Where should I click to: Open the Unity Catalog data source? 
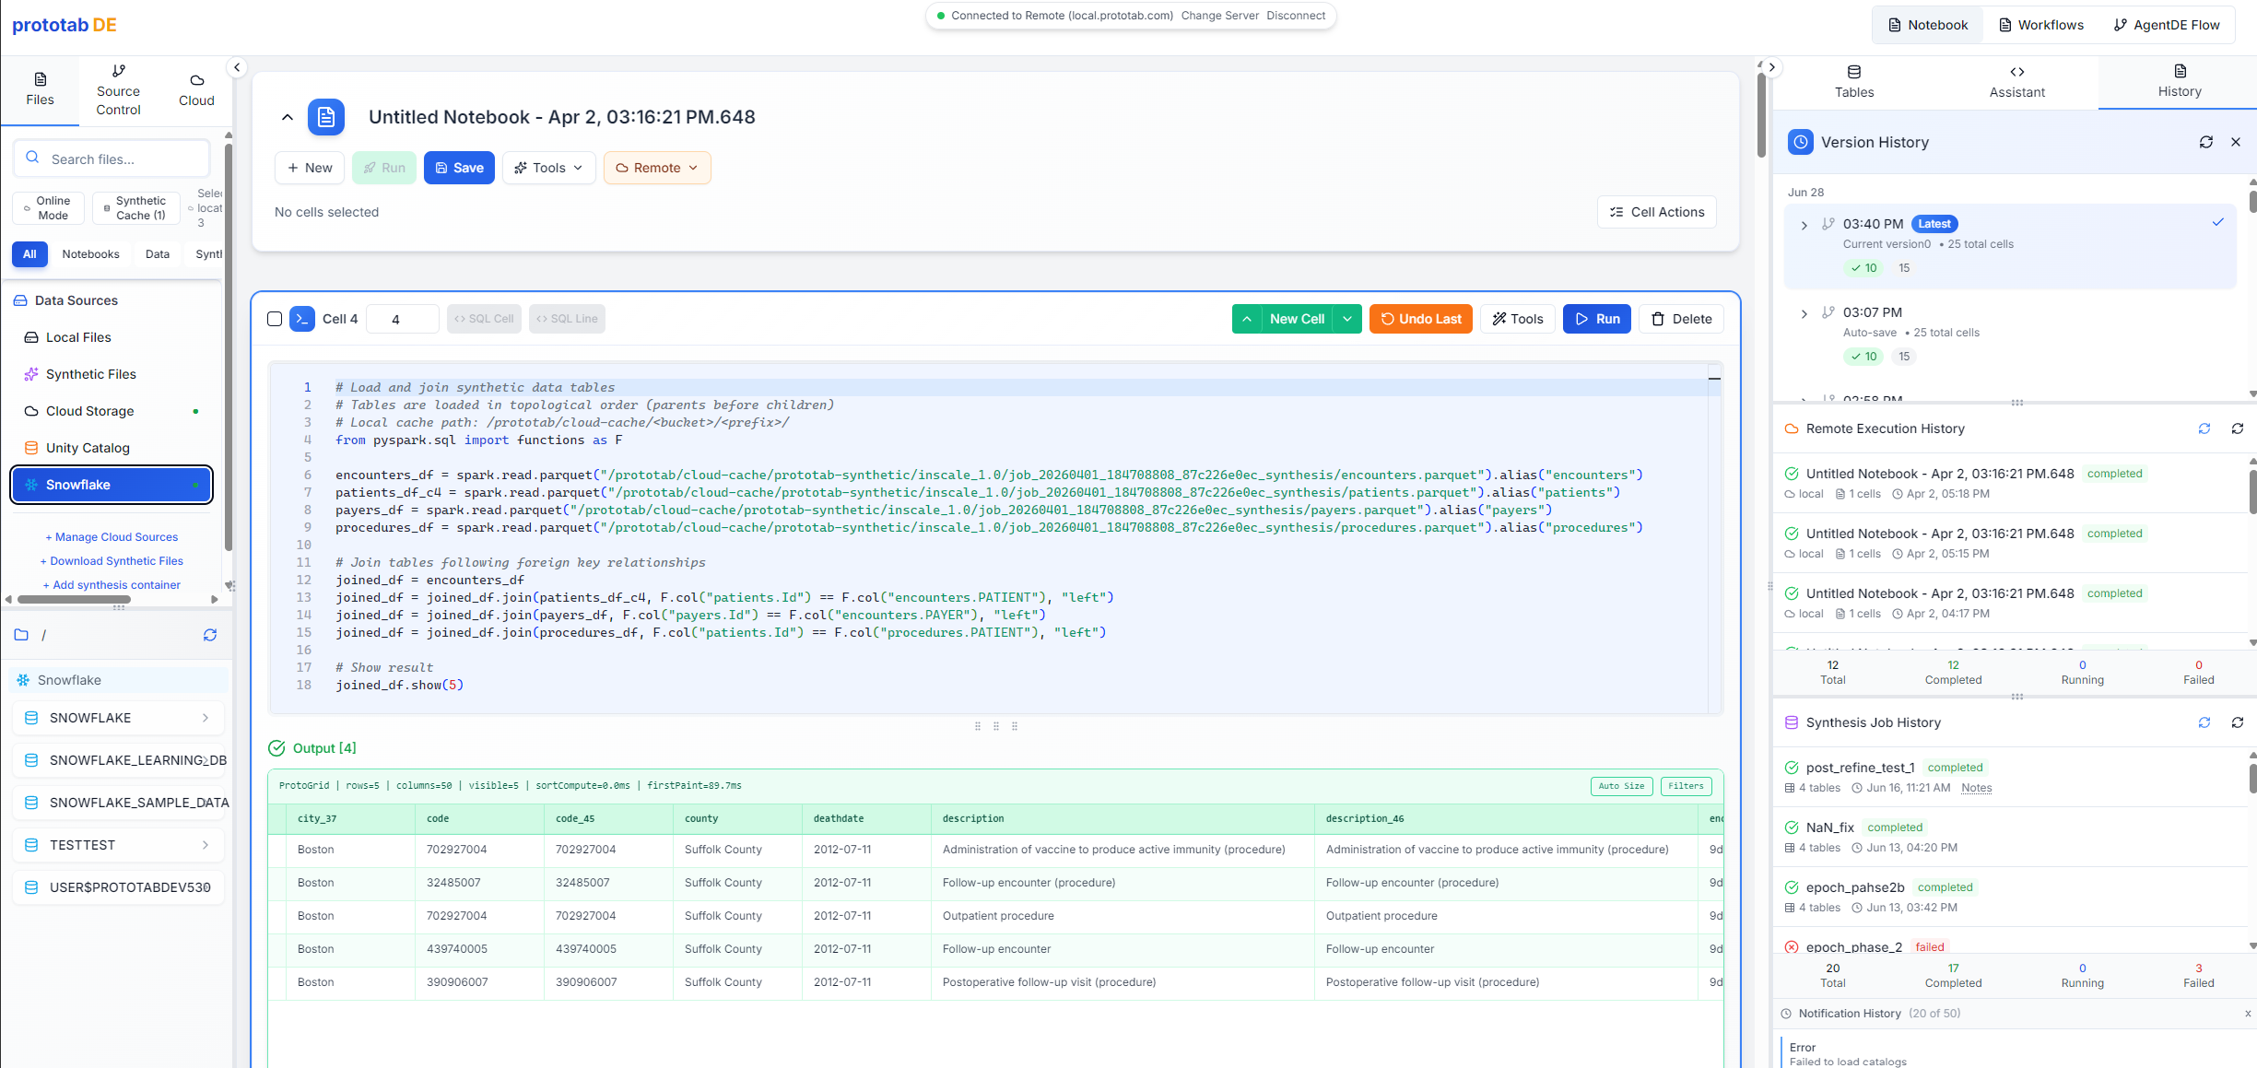tap(112, 448)
